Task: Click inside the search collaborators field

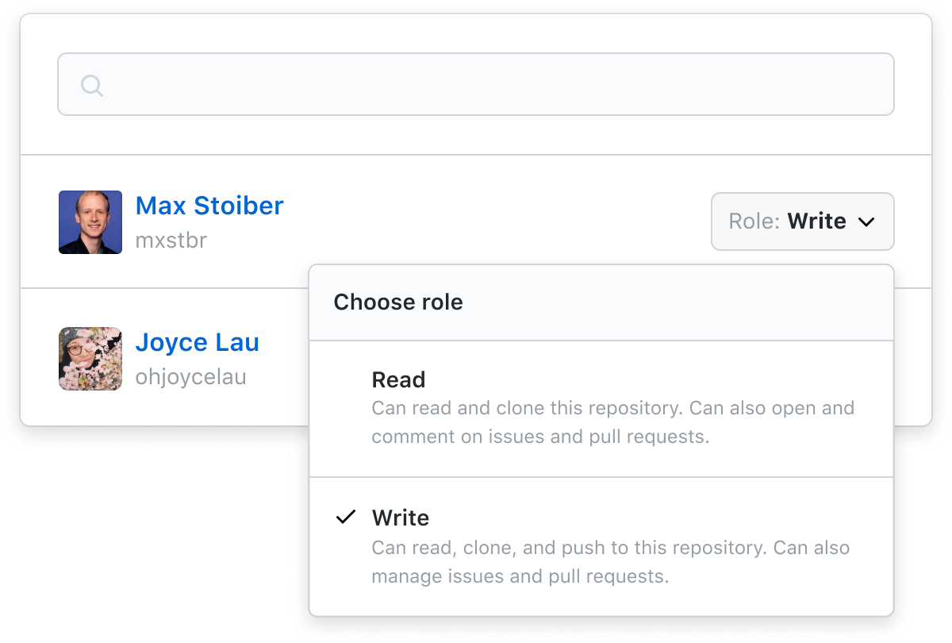Action: pyautogui.click(x=476, y=84)
